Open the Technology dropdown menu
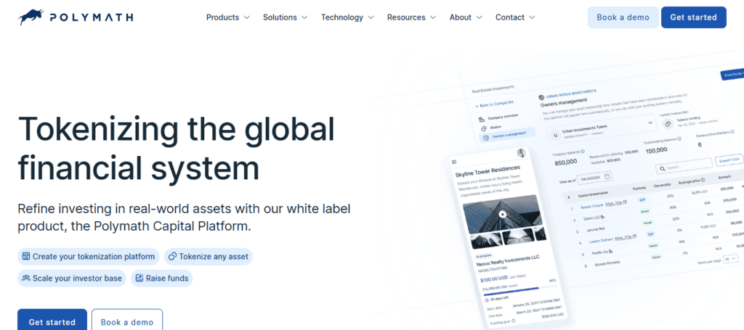This screenshot has height=330, width=744. tap(347, 17)
